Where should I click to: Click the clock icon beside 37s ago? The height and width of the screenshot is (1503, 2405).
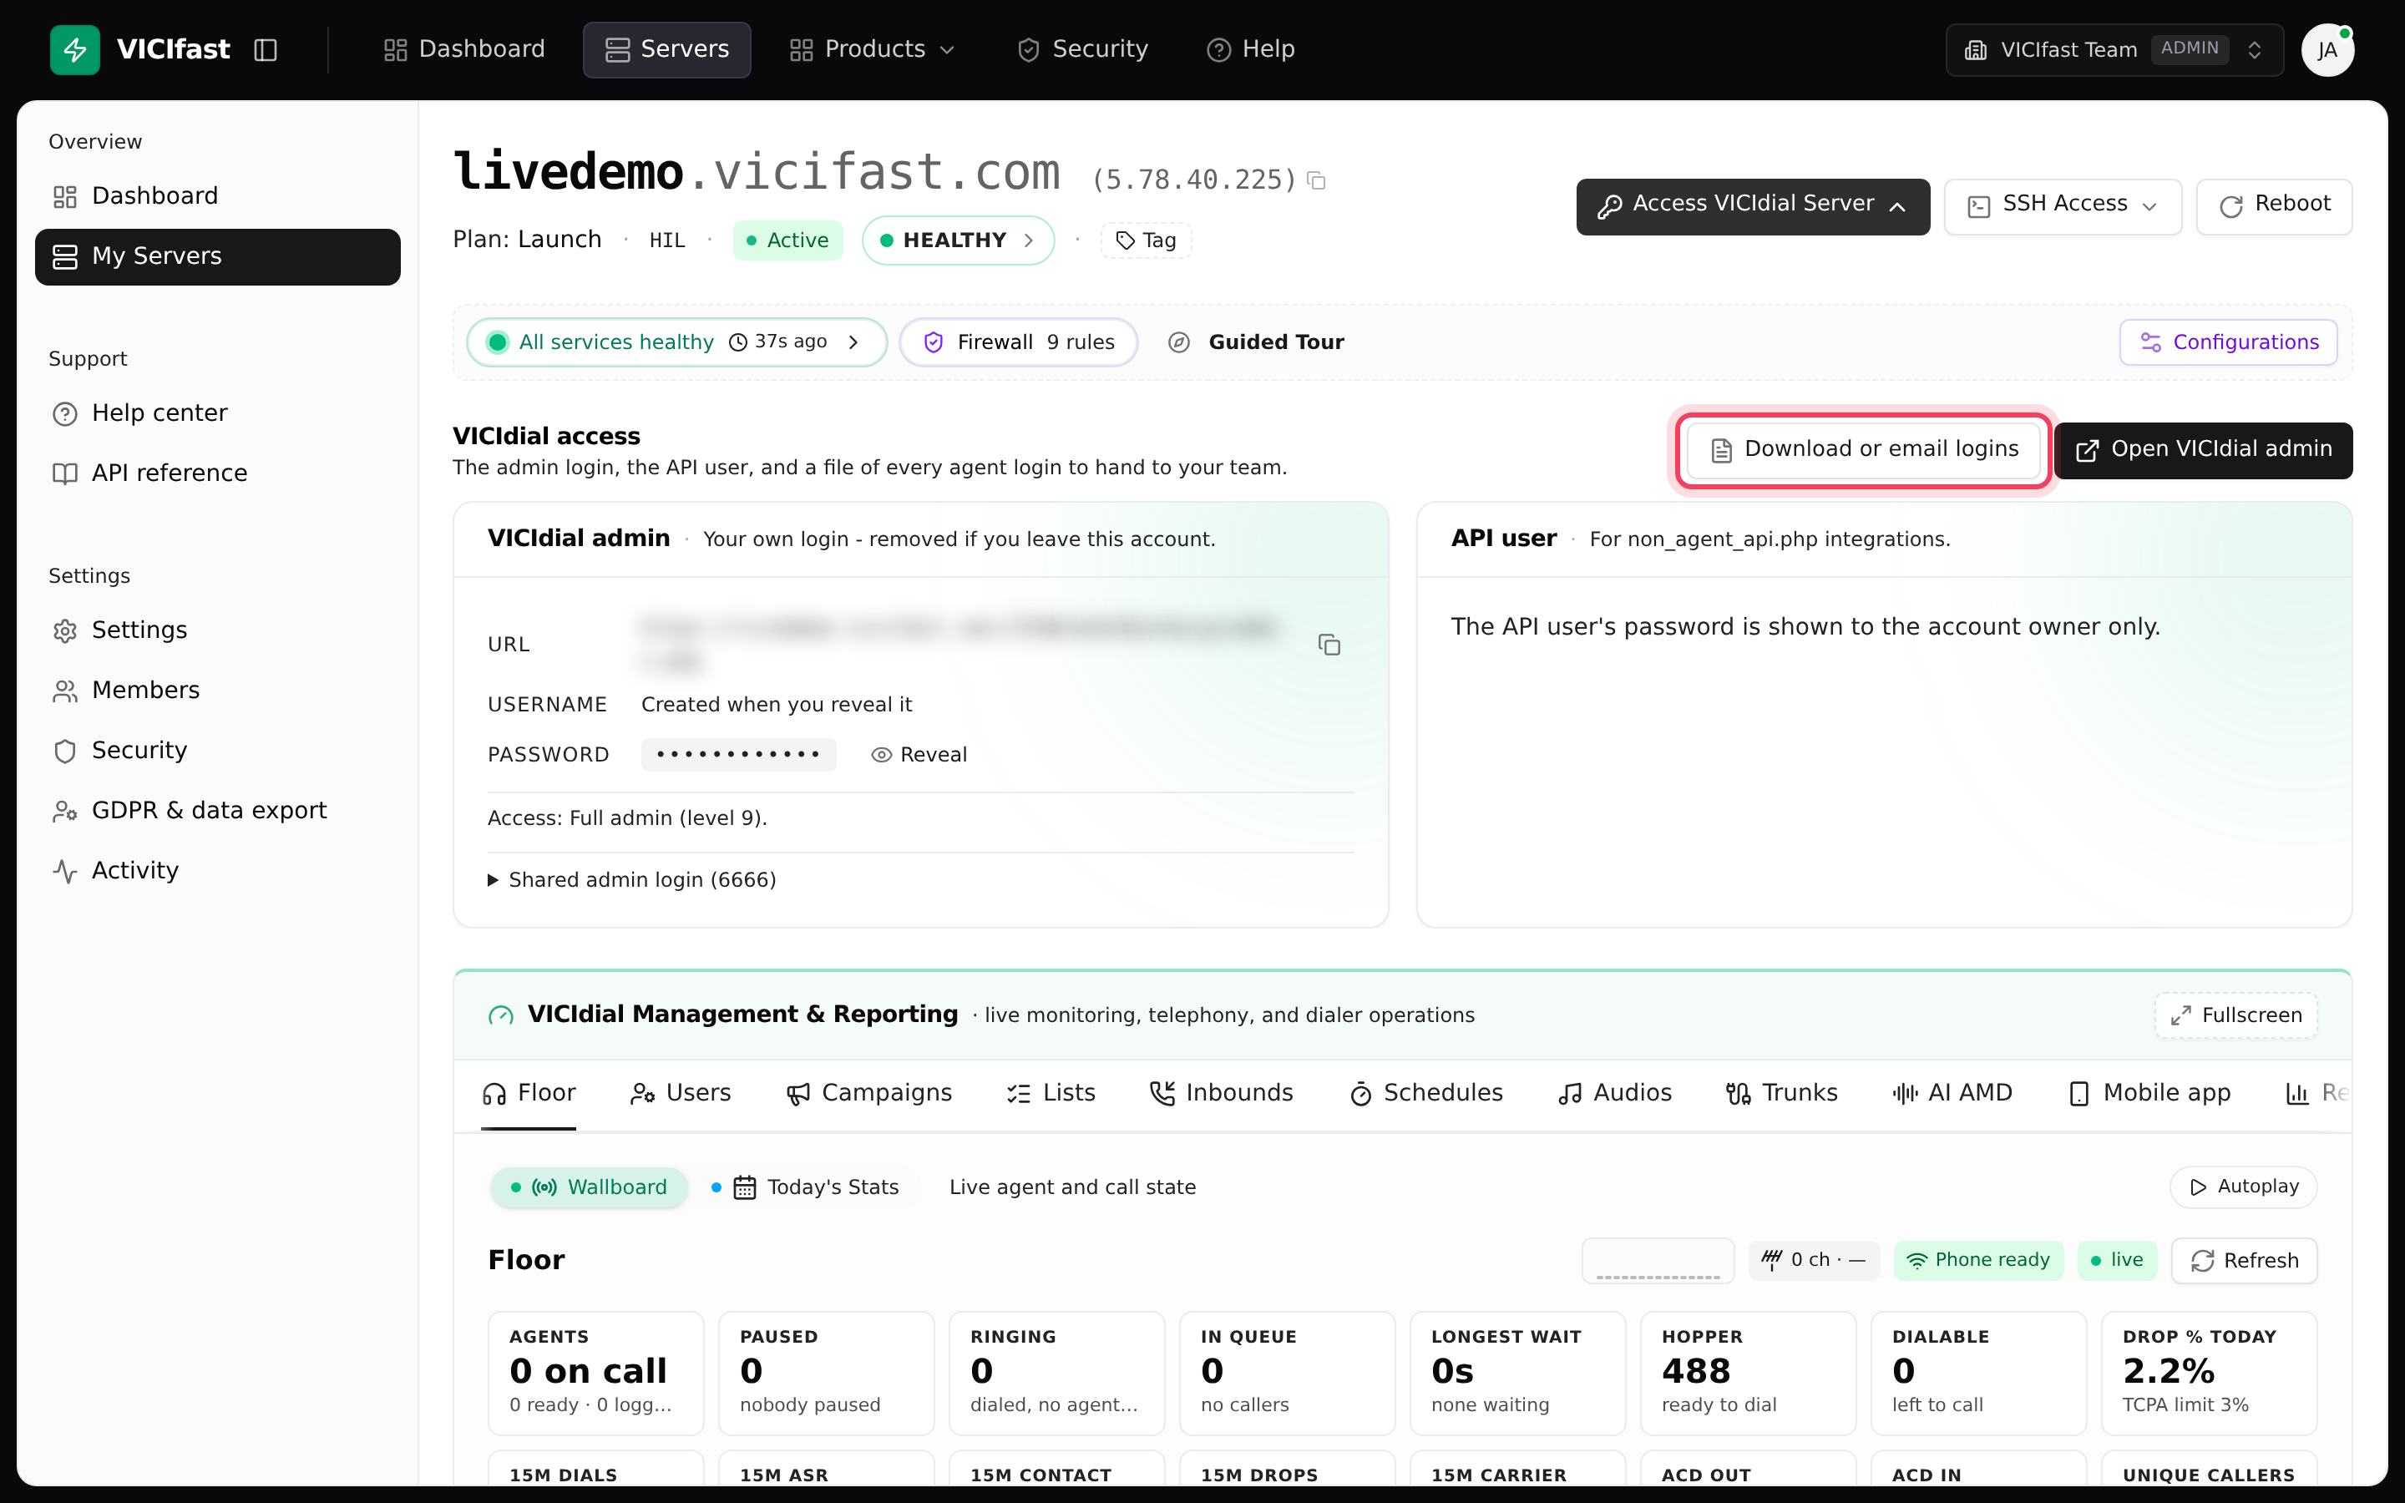pyautogui.click(x=738, y=342)
